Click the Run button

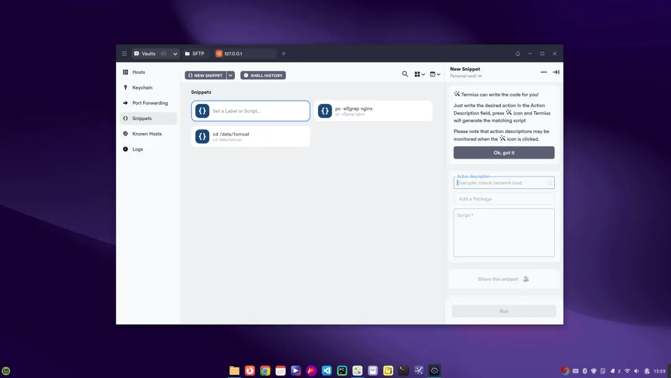point(504,311)
